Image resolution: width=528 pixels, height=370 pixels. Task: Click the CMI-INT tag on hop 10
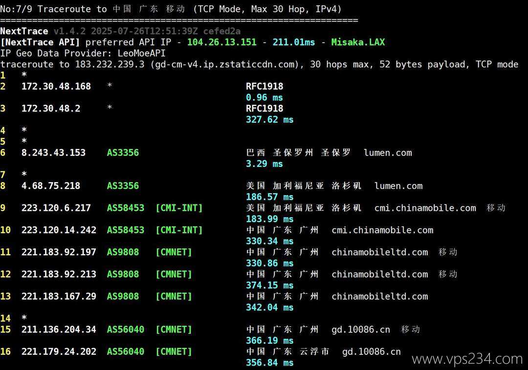click(x=179, y=230)
